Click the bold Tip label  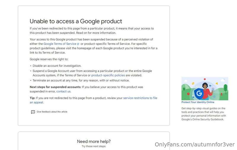[x=32, y=98]
